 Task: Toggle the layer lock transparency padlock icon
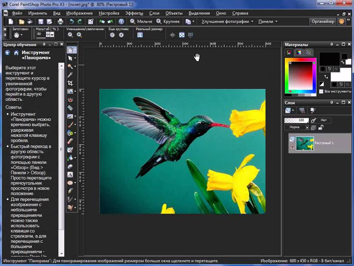pyautogui.click(x=320, y=127)
